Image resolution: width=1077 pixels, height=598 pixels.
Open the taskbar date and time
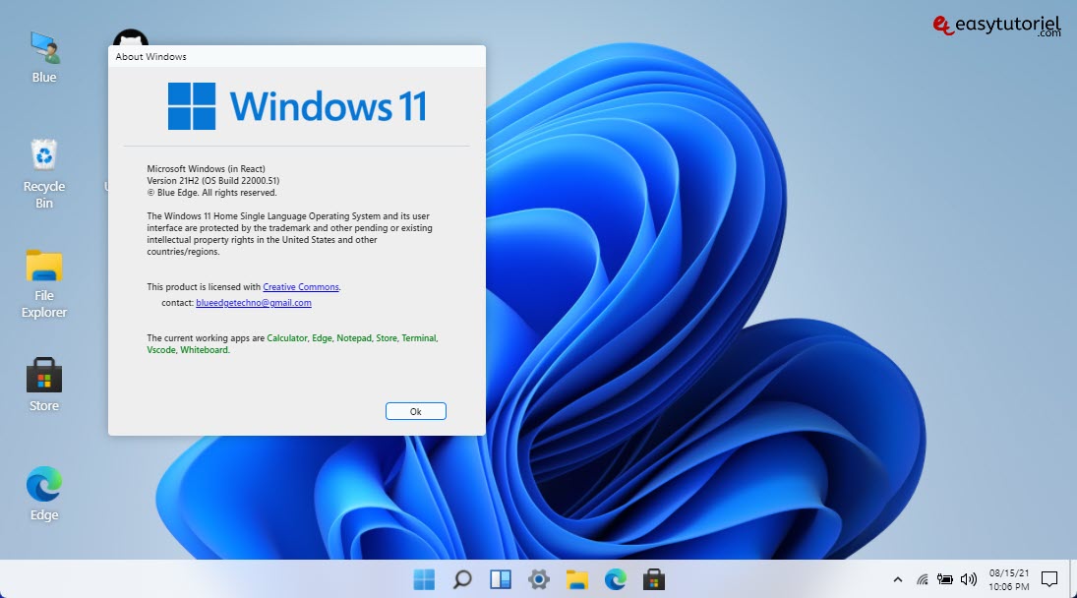click(x=1009, y=579)
